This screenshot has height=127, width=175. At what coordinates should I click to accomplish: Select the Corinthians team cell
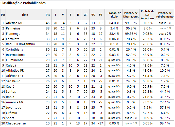(25, 50)
